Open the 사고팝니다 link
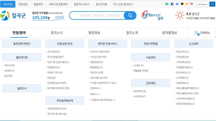Image resolution: width=216 pixels, height=121 pixels. (138, 65)
